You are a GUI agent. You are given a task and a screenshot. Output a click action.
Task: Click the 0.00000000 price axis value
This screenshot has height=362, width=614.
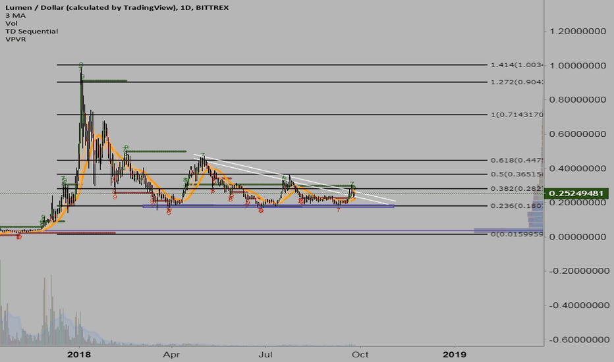[x=578, y=237]
